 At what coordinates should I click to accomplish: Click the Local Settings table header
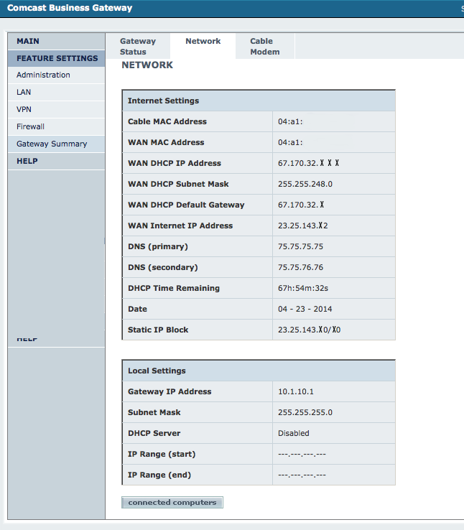point(259,371)
